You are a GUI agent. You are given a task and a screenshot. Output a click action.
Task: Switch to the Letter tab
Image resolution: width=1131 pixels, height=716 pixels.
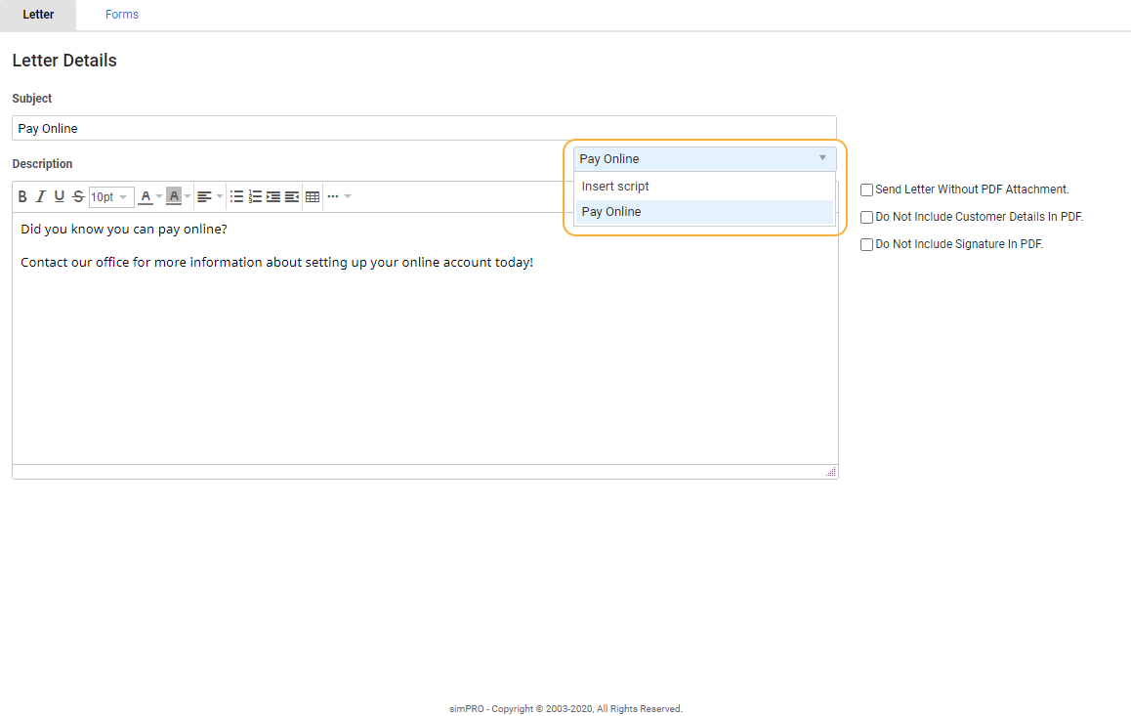(38, 15)
